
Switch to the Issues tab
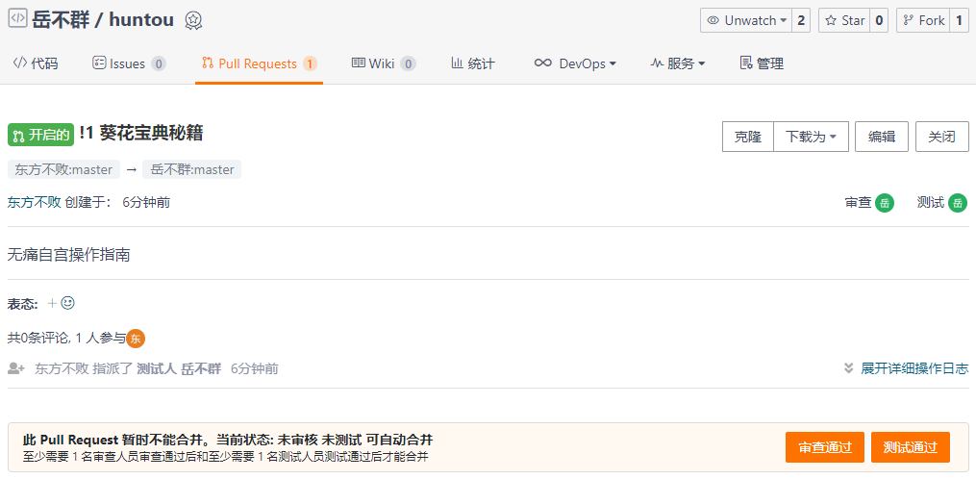point(128,63)
